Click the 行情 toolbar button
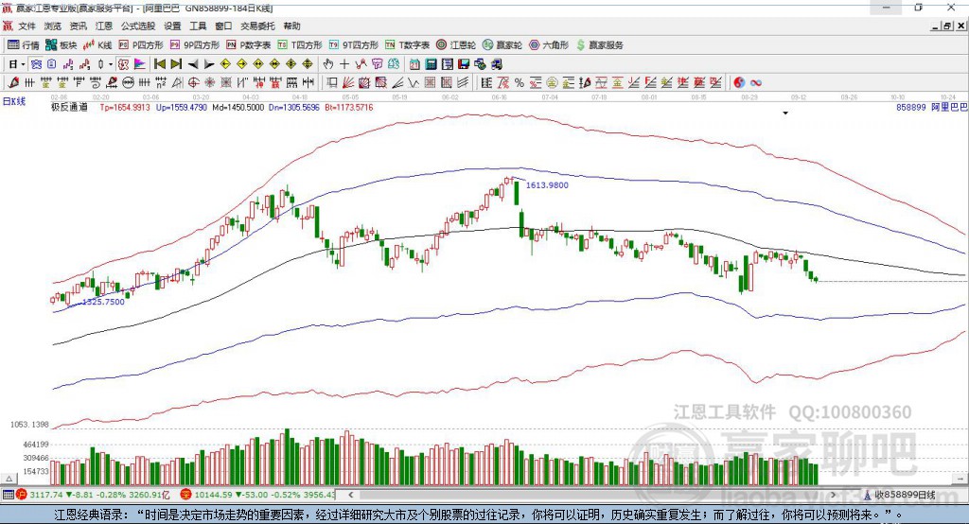Viewport: 969px width, 524px height. tap(24, 45)
